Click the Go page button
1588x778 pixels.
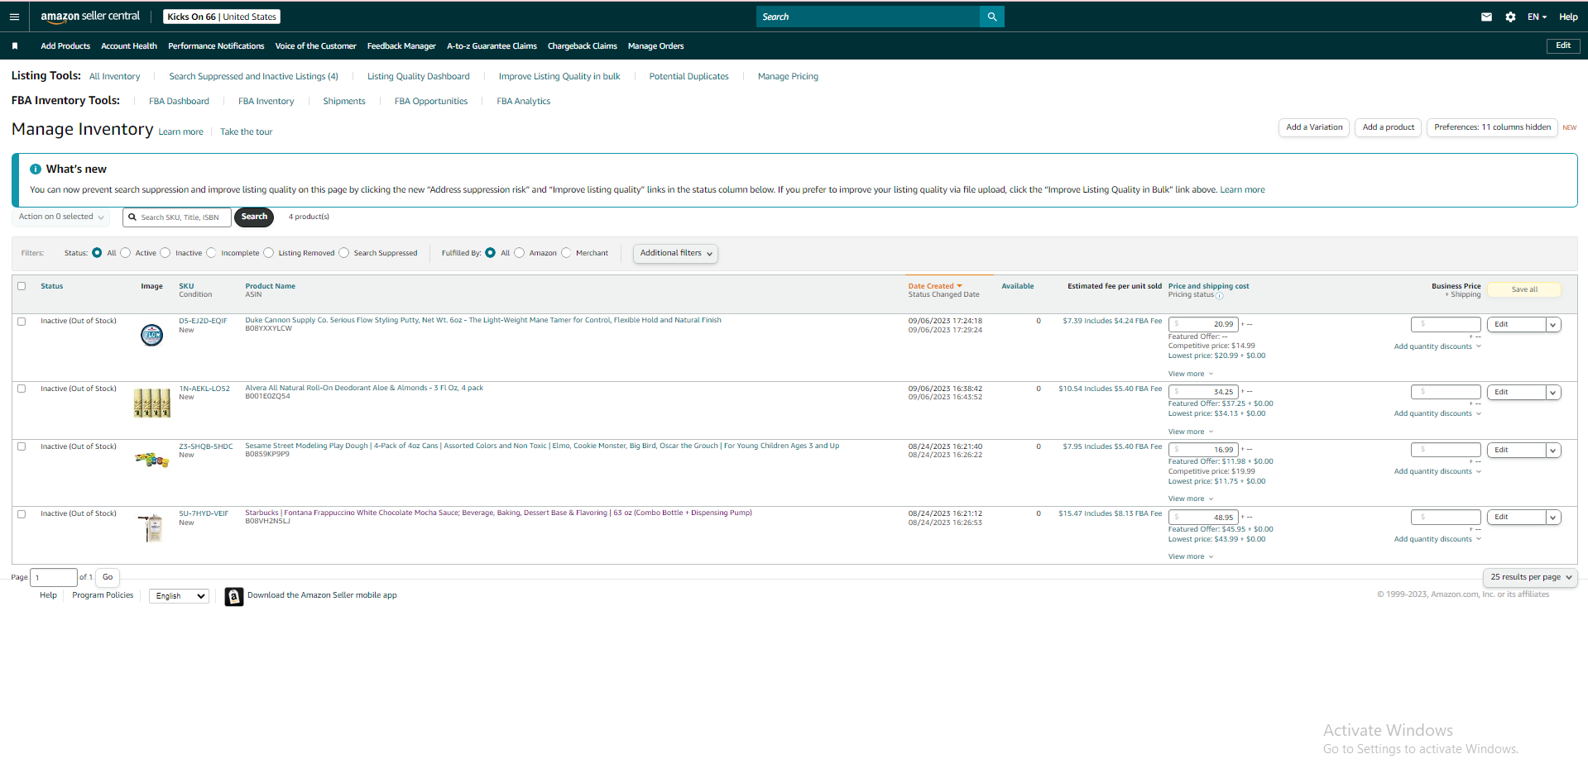click(108, 577)
